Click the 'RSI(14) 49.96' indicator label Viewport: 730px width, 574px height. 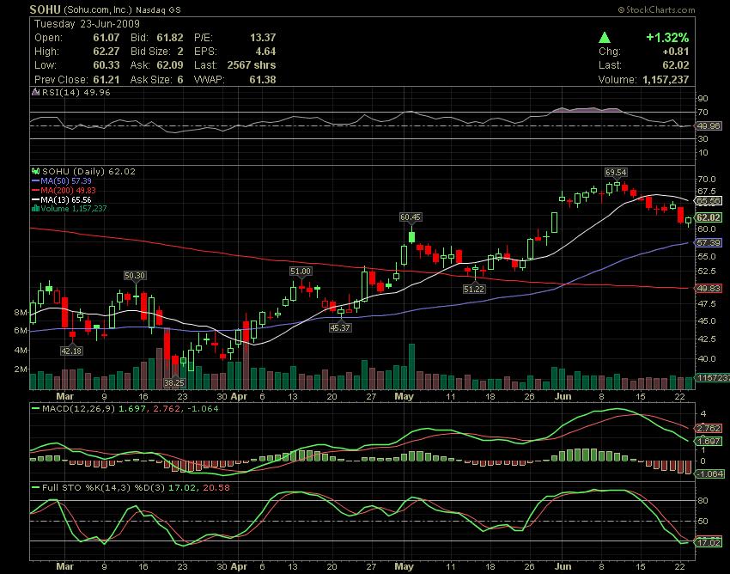tap(76, 92)
